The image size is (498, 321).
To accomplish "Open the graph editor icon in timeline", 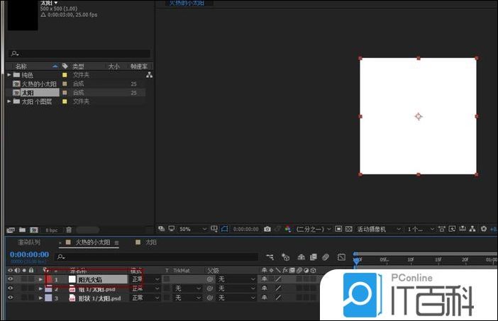I will pyautogui.click(x=341, y=257).
